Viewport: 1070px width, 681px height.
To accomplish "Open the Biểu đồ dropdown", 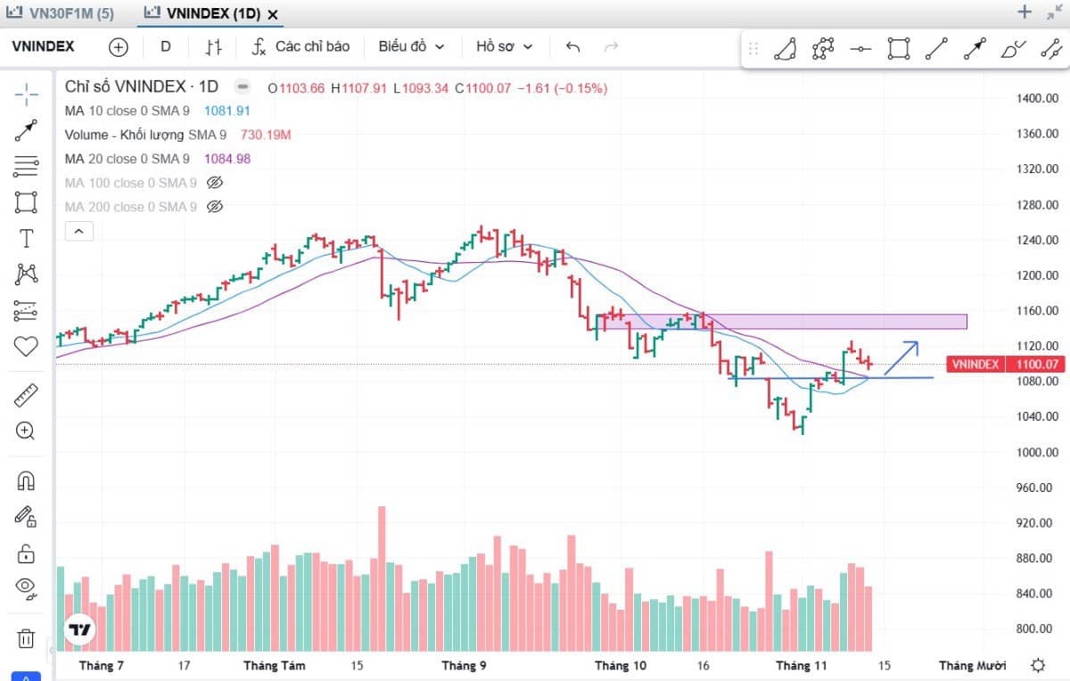I will 411,46.
